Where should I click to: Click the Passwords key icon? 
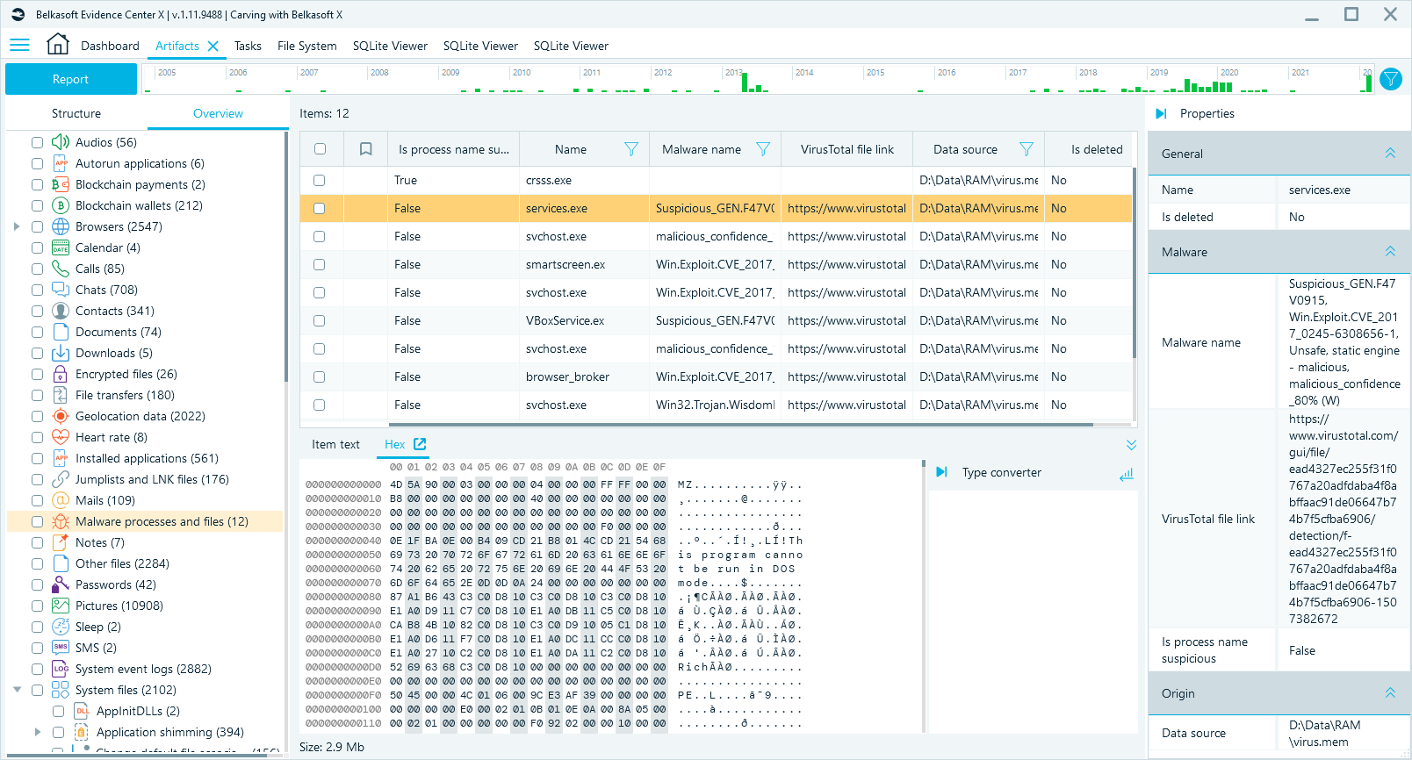(61, 584)
